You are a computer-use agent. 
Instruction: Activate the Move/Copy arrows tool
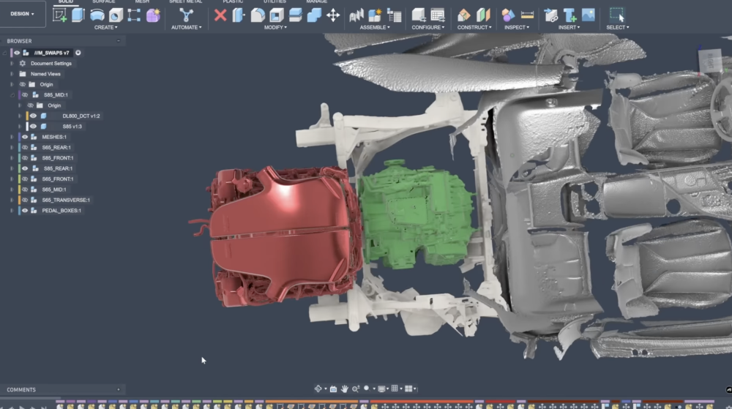[333, 15]
